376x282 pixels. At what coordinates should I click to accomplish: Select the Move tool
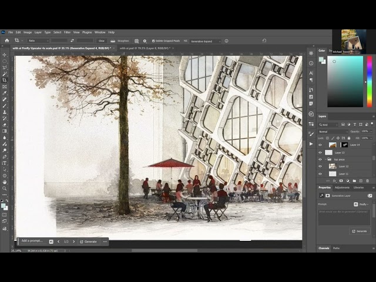coord(4,55)
